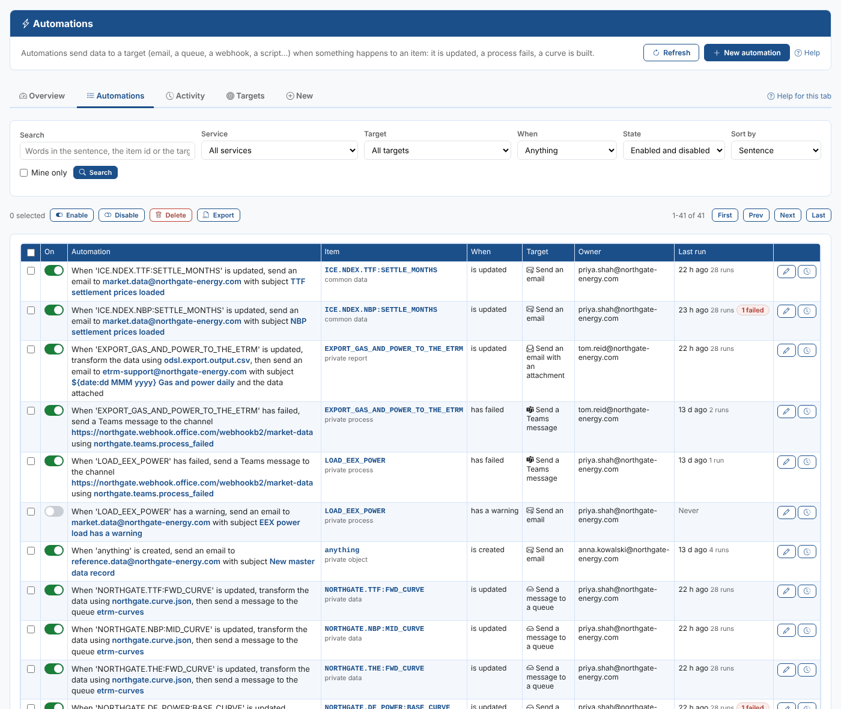Click Disable button for selected automations
The width and height of the screenshot is (841, 709).
click(x=121, y=215)
